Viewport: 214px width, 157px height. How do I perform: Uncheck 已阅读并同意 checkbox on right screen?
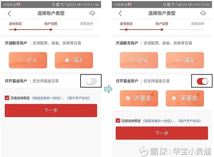click(118, 121)
